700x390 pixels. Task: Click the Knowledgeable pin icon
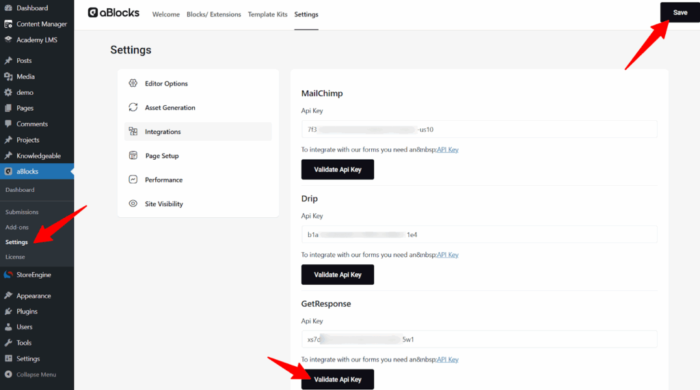click(8, 156)
